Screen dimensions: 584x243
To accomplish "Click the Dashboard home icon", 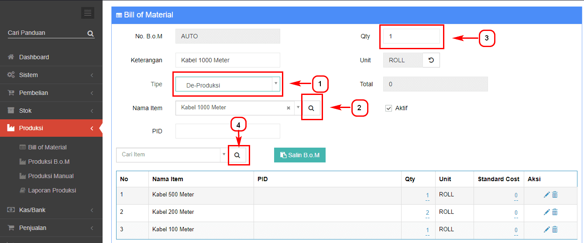I will click(11, 57).
